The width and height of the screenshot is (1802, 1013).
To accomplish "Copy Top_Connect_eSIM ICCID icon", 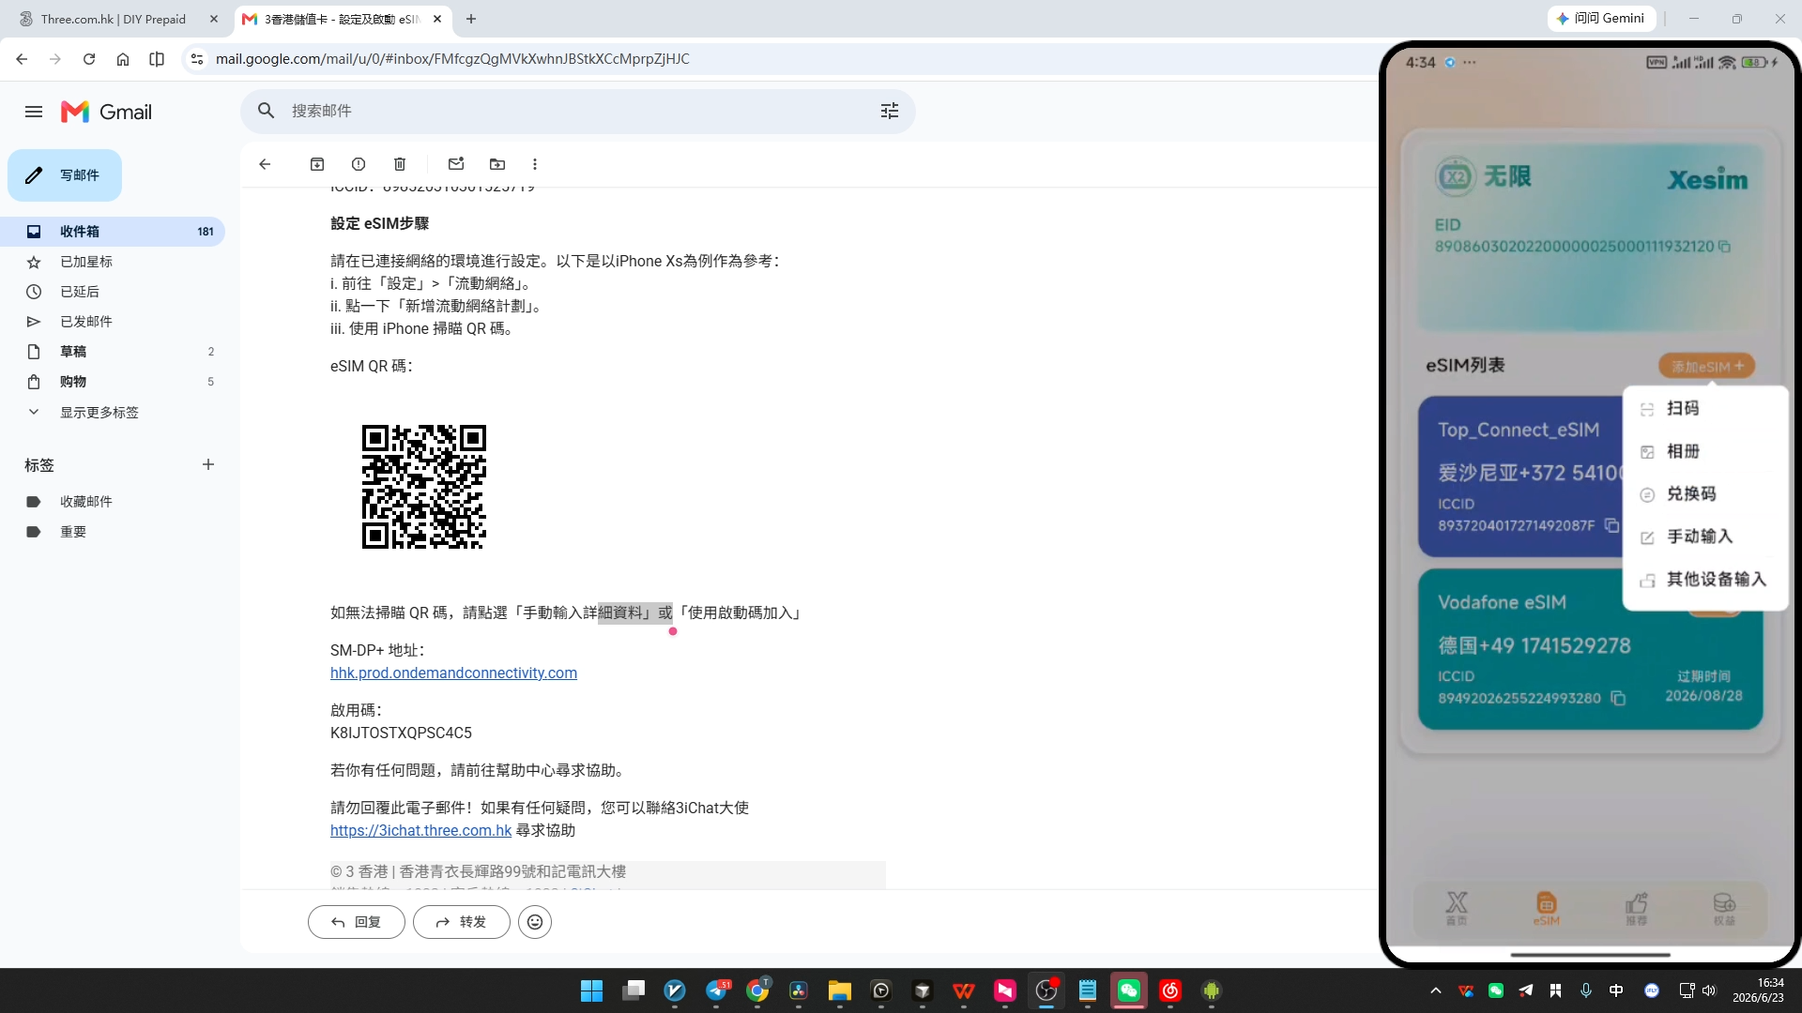I will tap(1611, 525).
